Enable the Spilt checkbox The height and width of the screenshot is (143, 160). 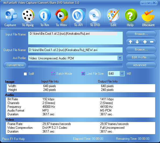point(25,74)
